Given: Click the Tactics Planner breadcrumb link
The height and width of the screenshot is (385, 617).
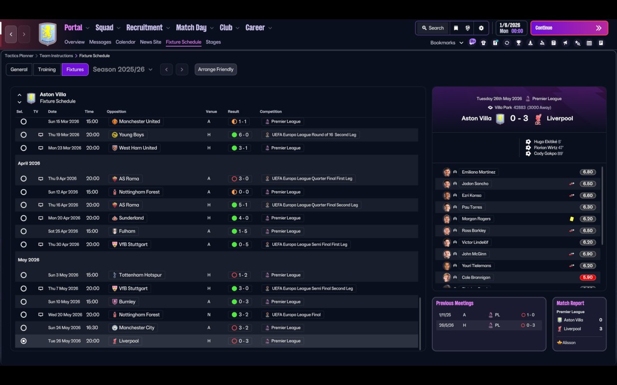Looking at the screenshot, I should pos(19,56).
